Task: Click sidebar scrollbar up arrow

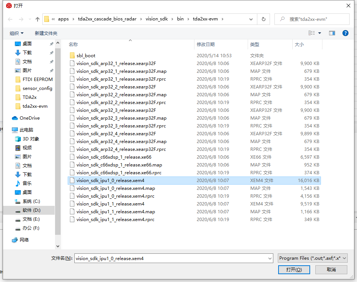Action: tap(58, 43)
